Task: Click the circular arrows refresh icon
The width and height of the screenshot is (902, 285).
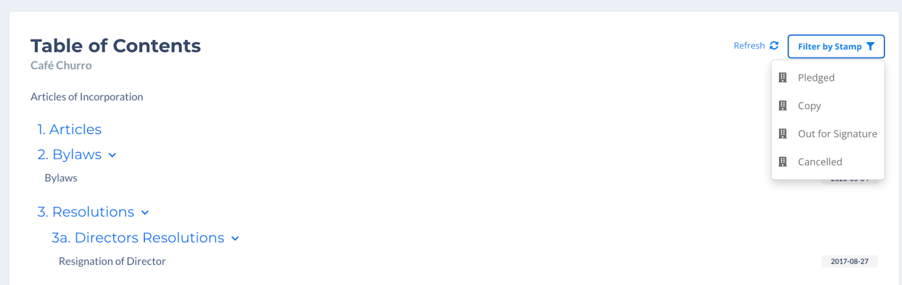Action: coord(774,46)
